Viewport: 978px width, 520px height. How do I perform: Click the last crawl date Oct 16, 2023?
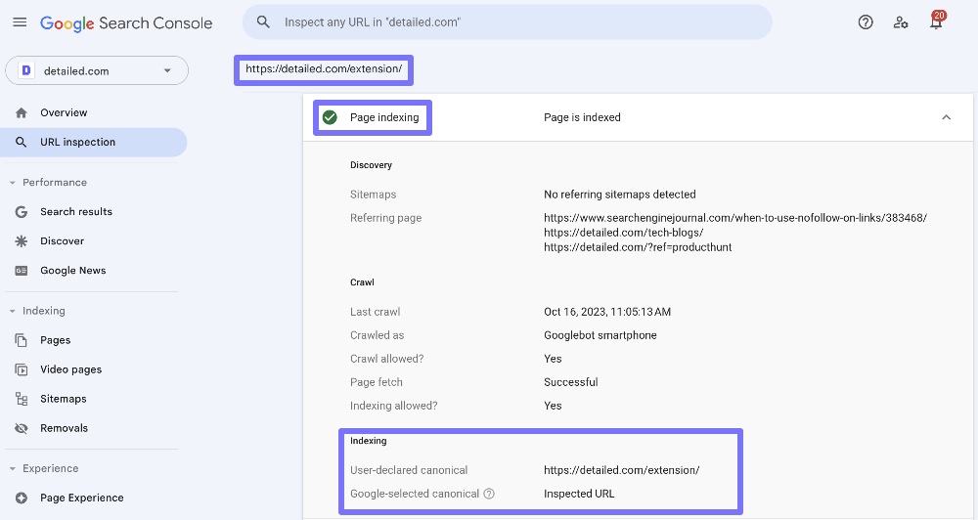607,312
